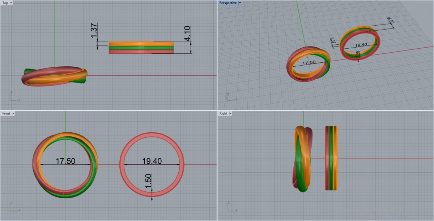The image size is (434, 221).
Task: Click the world axis icon in Top viewport
Action: coord(14,97)
